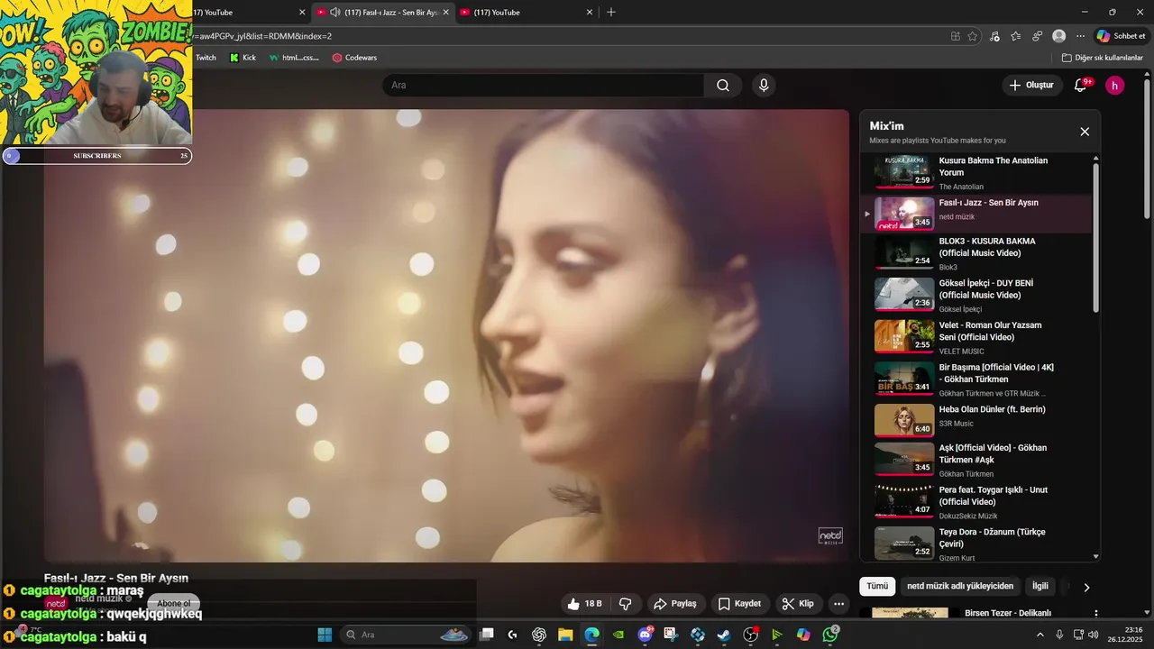Open the browser profile icon
Image resolution: width=1154 pixels, height=649 pixels.
coord(1059,36)
